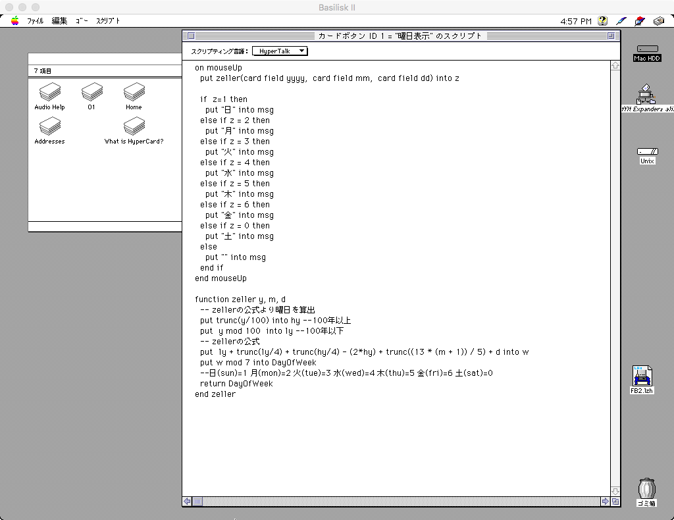Screen dimensions: 674x520
Task: Click the grow box of the script window
Action: pos(615,501)
